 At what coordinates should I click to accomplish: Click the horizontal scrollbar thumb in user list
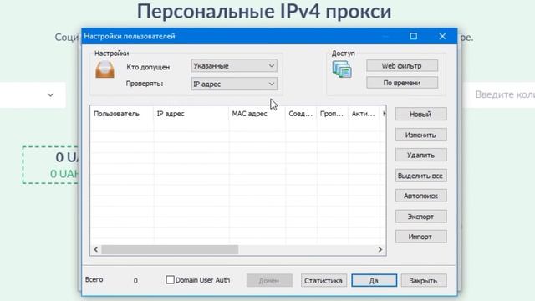(x=170, y=249)
